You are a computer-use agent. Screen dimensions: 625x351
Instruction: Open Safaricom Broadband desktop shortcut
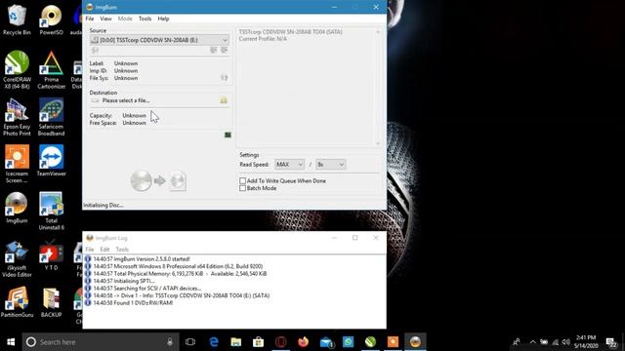coord(51,117)
